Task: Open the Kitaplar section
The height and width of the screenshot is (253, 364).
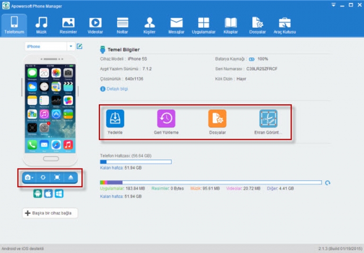Action: pos(231,25)
